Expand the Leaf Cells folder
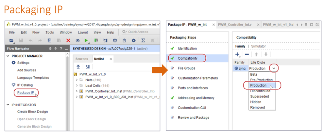The image size is (325, 136). 77,85
